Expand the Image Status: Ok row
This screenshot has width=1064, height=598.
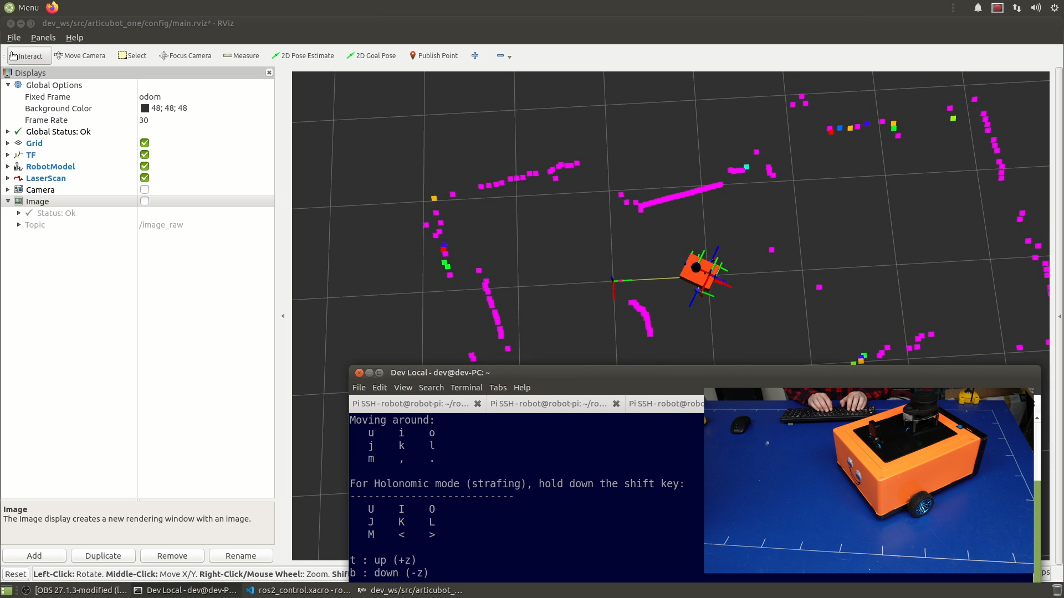pyautogui.click(x=19, y=213)
